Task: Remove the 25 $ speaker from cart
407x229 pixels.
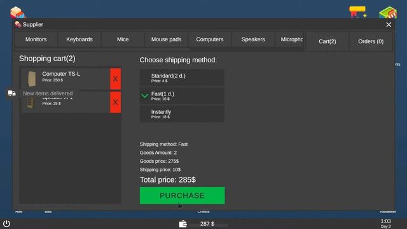Action: 116,102
